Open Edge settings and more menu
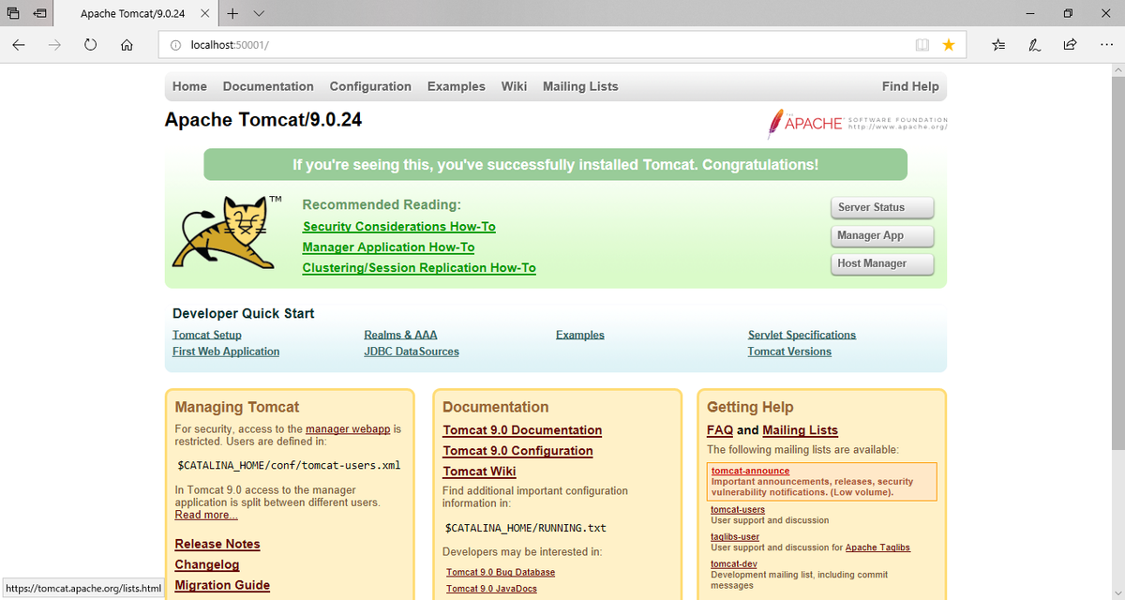1125x600 pixels. click(x=1105, y=44)
